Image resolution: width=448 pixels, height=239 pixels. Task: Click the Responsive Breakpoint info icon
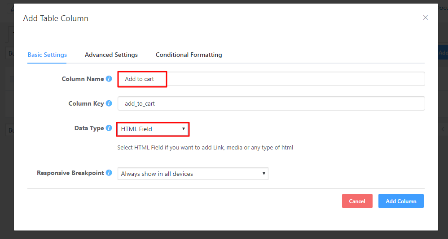109,173
